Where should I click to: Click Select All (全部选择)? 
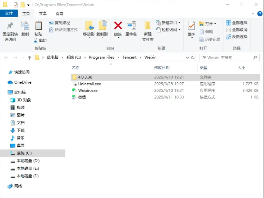pos(237,23)
